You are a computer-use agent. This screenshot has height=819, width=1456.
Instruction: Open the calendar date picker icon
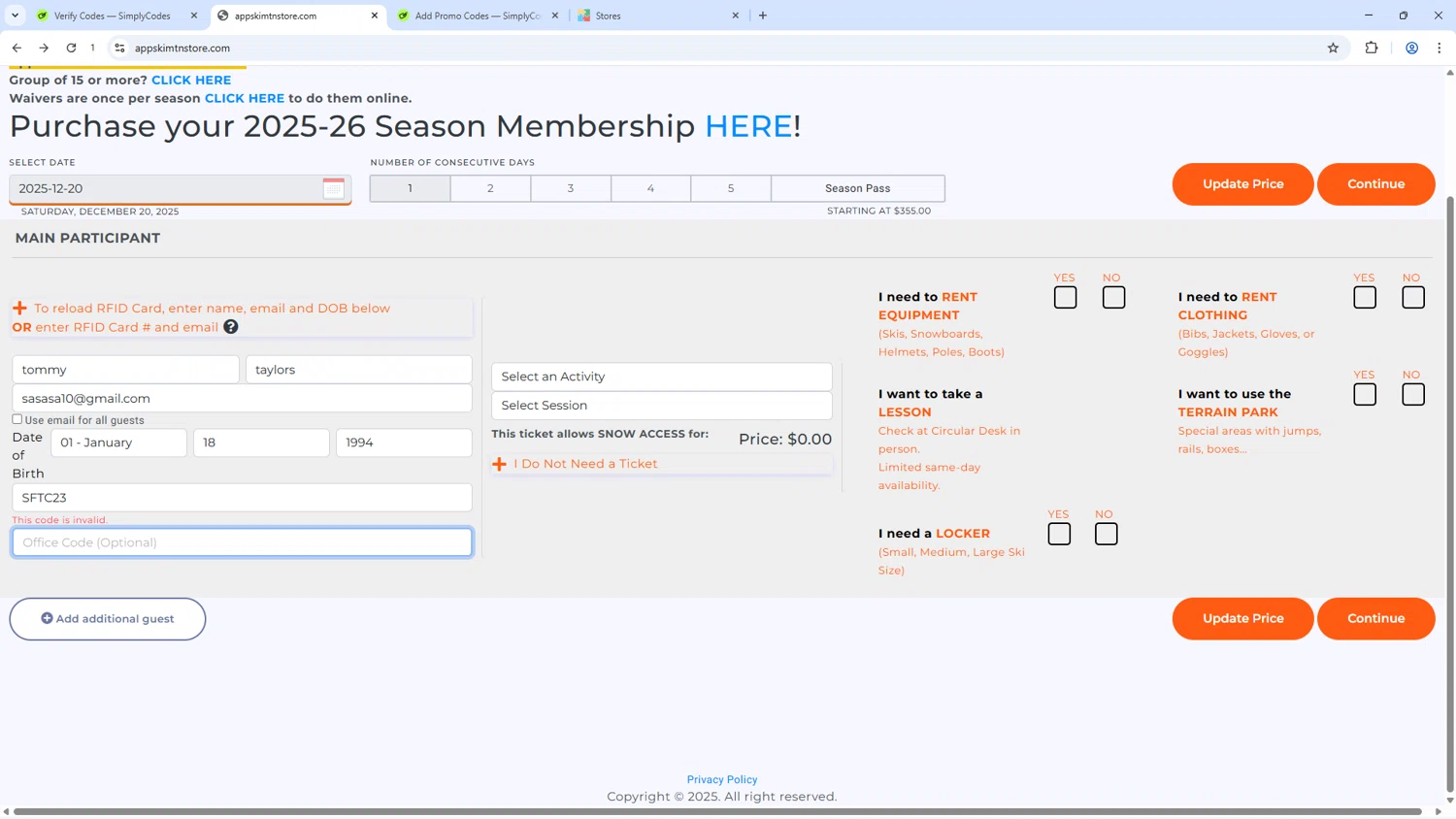coord(333,188)
